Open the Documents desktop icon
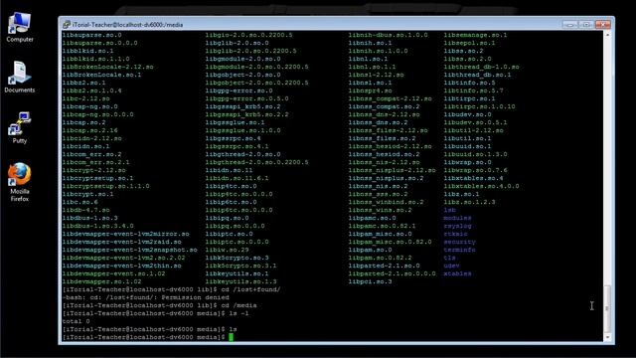 (20, 78)
